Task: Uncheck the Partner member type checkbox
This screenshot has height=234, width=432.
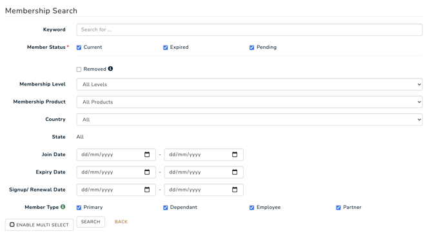Action: tap(339, 208)
